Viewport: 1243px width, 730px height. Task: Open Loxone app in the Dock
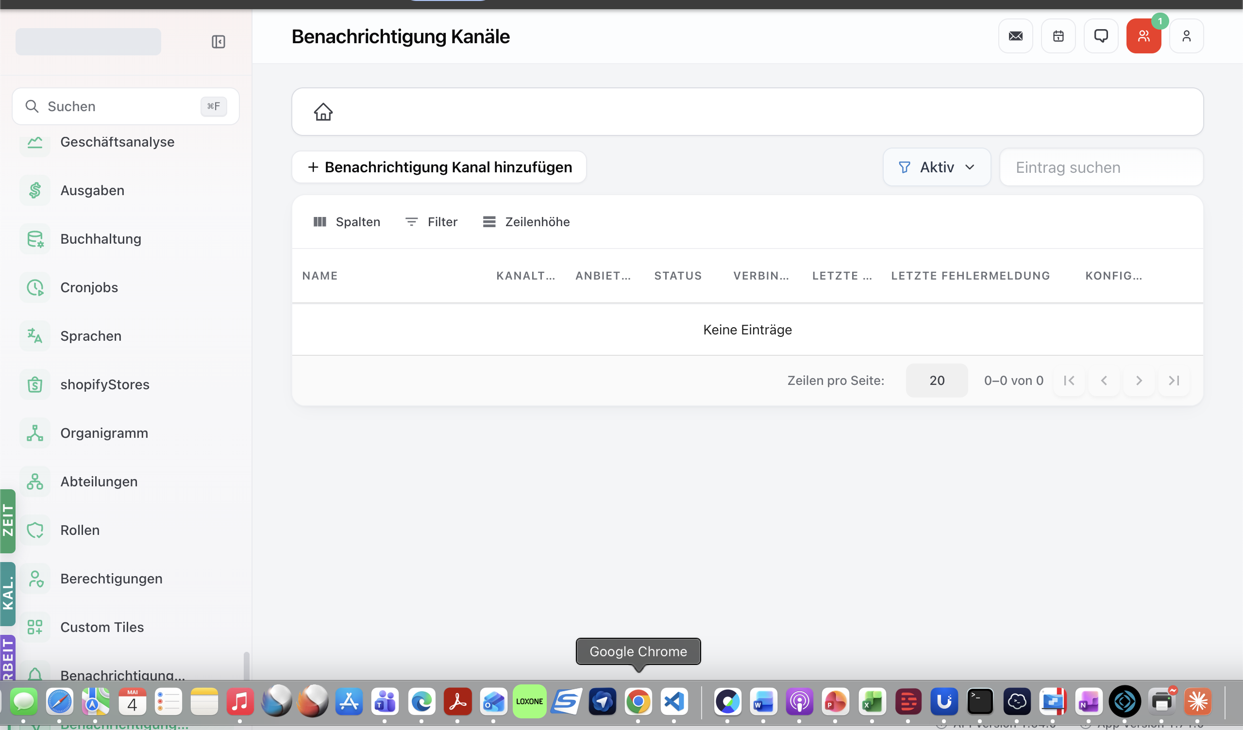(529, 701)
